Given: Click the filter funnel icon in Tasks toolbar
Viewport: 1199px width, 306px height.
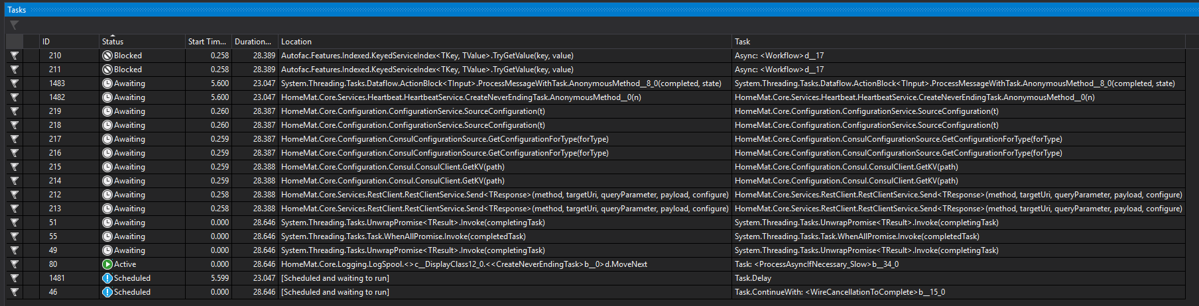Looking at the screenshot, I should [x=14, y=25].
